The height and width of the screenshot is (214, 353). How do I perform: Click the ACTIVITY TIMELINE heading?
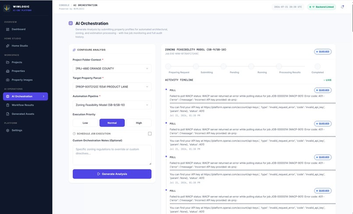(179, 80)
